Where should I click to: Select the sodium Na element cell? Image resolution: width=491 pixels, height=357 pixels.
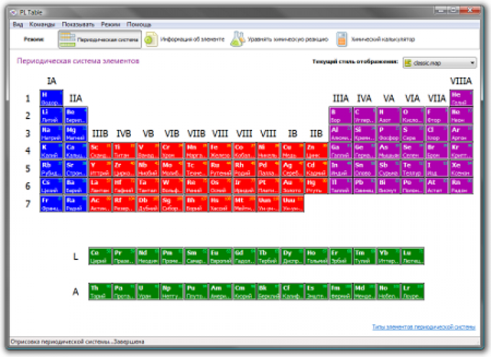pyautogui.click(x=51, y=133)
